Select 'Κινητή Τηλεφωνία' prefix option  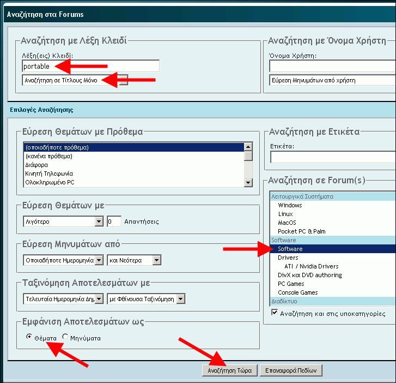(x=134, y=174)
